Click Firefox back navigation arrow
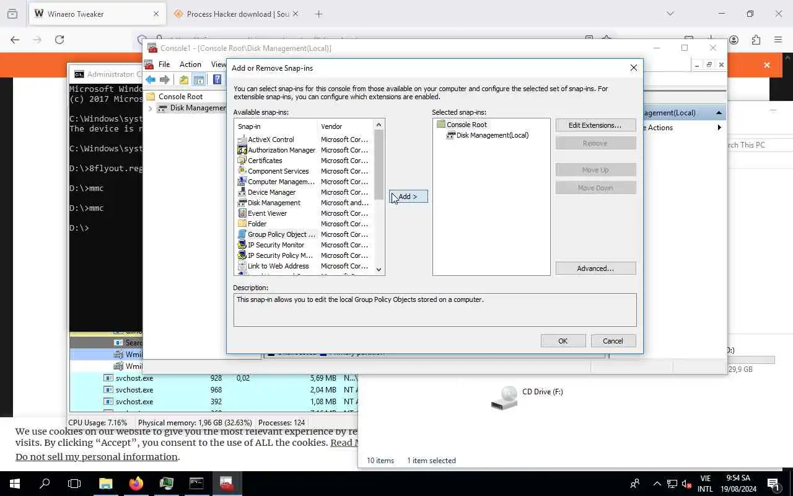 point(15,40)
